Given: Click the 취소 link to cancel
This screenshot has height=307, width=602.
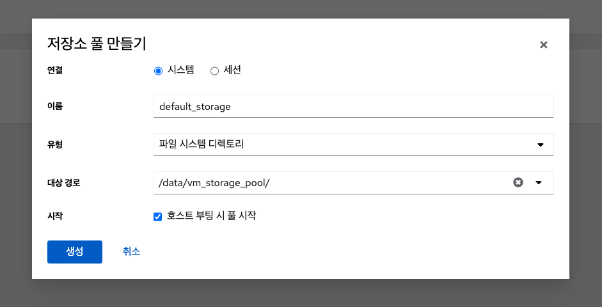Looking at the screenshot, I should point(131,252).
